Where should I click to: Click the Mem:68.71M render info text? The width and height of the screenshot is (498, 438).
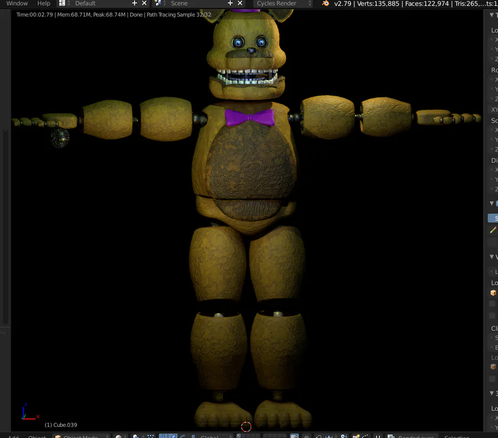click(74, 14)
